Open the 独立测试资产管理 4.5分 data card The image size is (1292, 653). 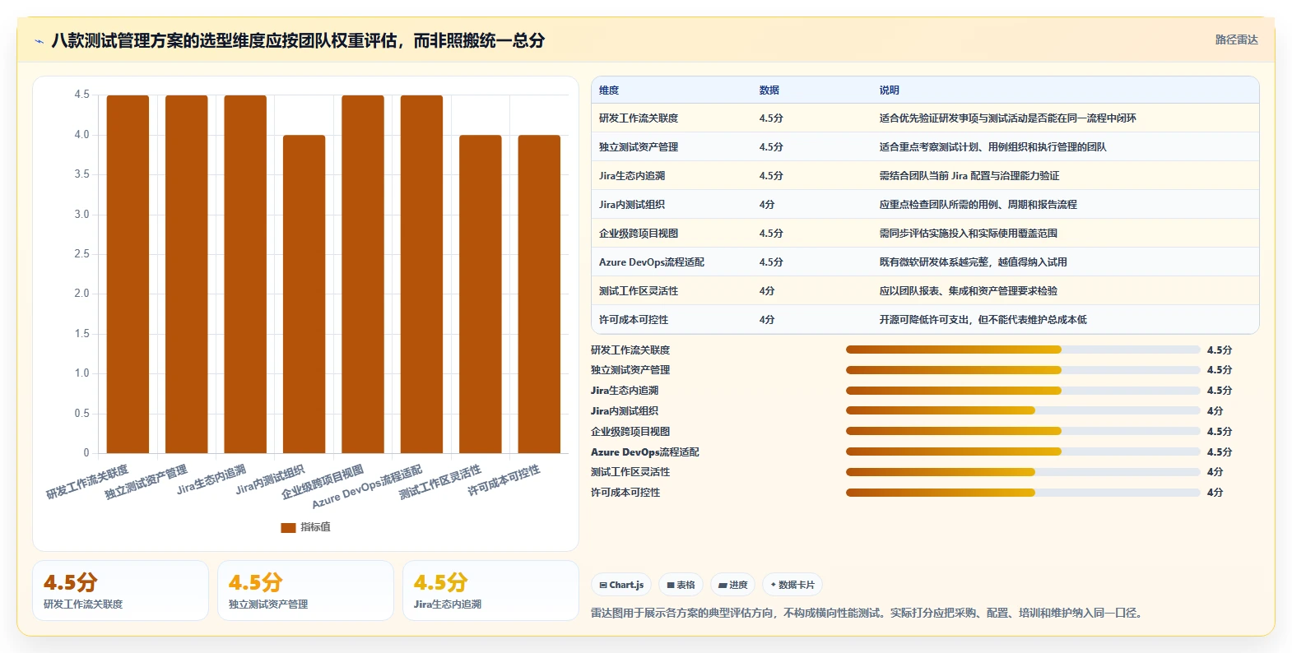(305, 590)
